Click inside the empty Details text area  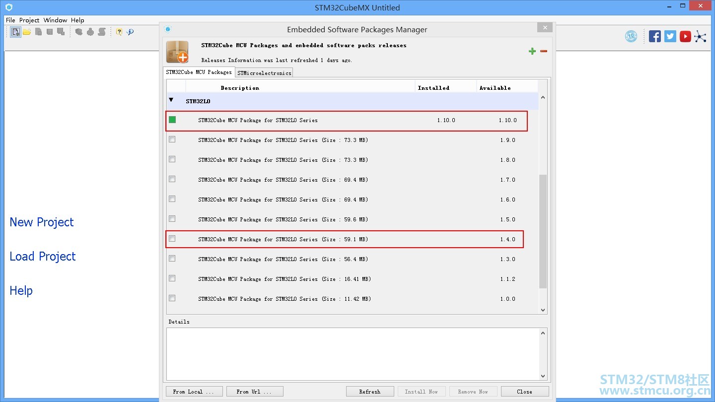[x=353, y=354]
